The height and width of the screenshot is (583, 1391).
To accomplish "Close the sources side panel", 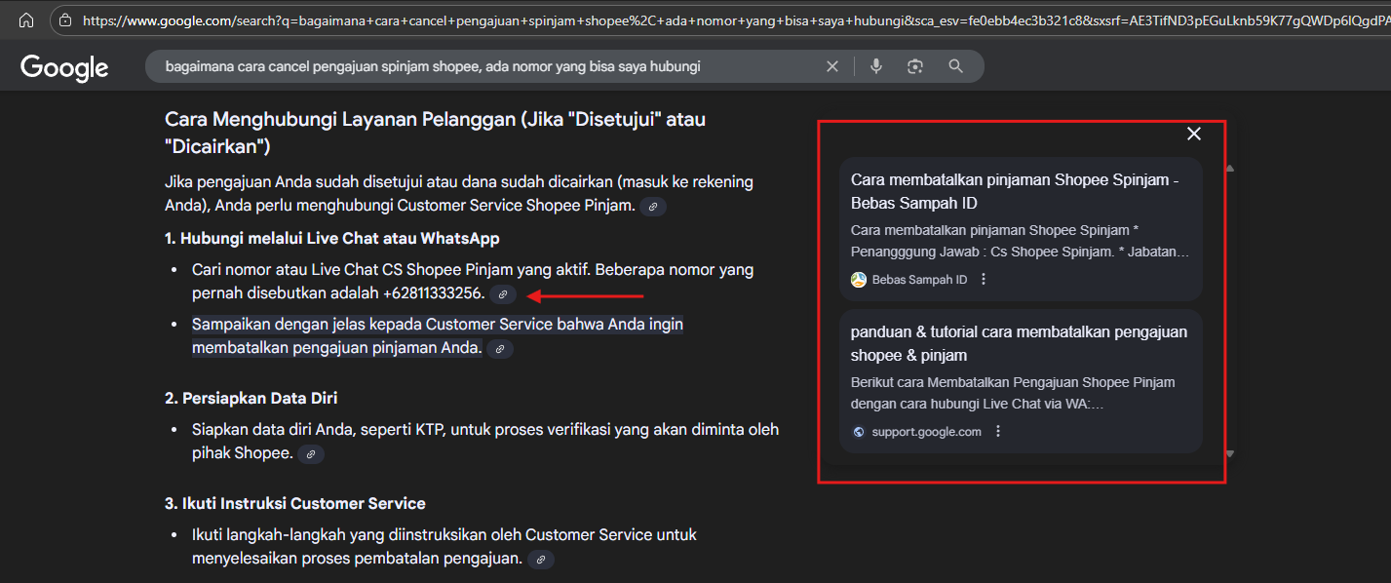I will tap(1193, 134).
